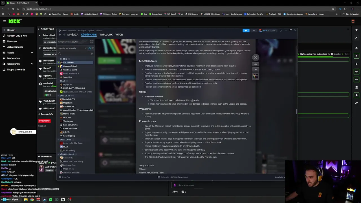Close the patch notes overlay
Screen dimensions: 361x203
tap(256, 58)
